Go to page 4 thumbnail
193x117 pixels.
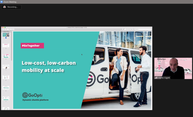[x=6, y=67]
